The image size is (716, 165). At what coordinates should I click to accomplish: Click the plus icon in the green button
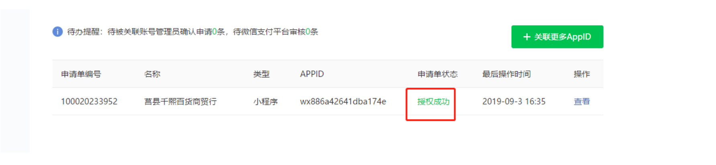527,37
